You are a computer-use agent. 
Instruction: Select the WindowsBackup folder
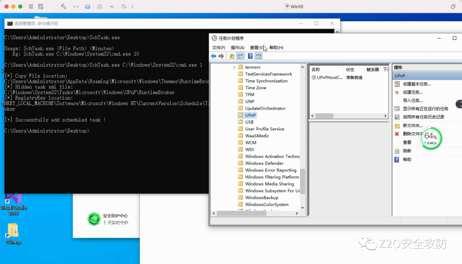pos(262,197)
